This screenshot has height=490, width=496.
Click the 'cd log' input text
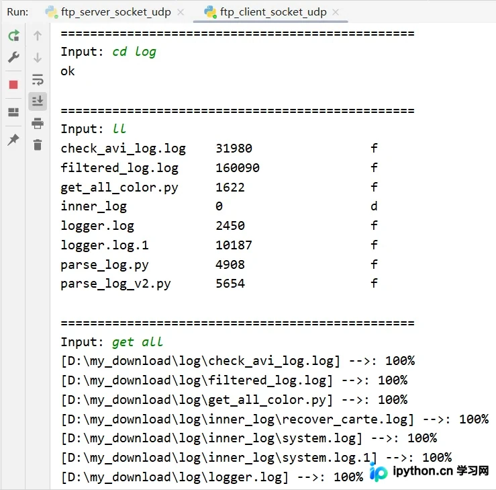(x=134, y=52)
